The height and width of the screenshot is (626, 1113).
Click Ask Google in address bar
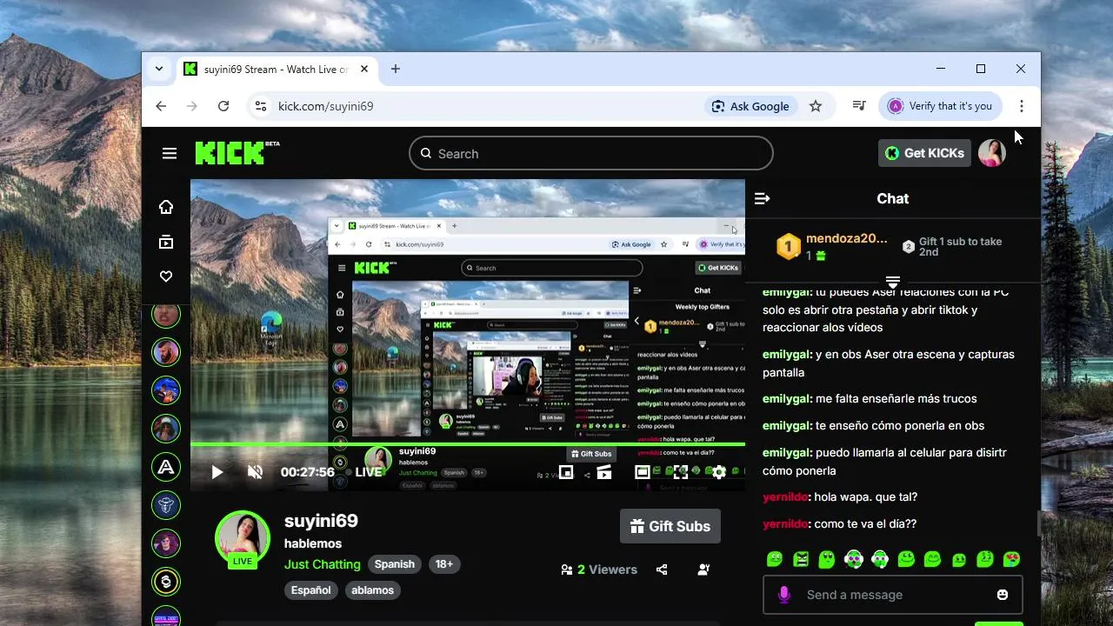[750, 106]
